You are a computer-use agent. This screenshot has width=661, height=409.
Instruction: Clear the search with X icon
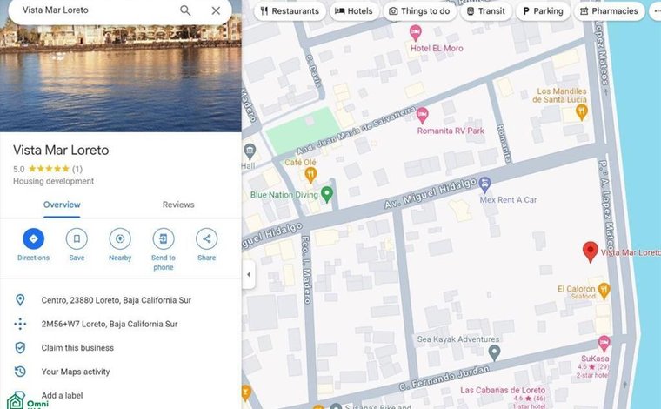(x=216, y=10)
